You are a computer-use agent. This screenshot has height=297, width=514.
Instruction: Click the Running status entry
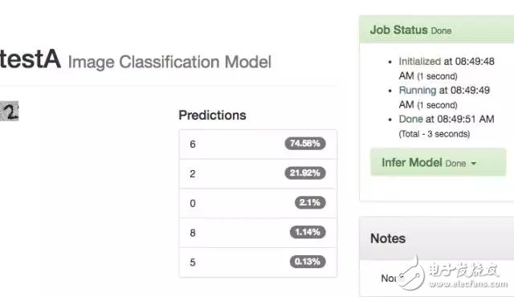pos(444,97)
